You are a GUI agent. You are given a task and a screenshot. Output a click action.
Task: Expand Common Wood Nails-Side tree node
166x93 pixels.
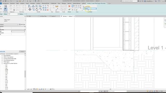click(2, 59)
